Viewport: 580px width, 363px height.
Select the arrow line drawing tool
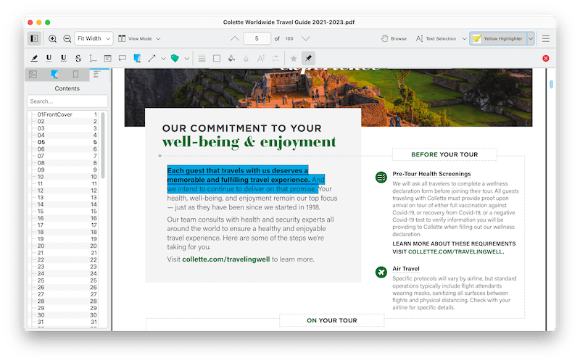pyautogui.click(x=152, y=58)
